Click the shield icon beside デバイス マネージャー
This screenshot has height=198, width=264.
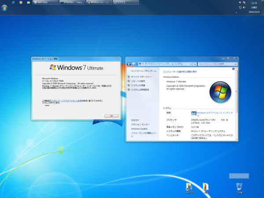tap(129, 77)
